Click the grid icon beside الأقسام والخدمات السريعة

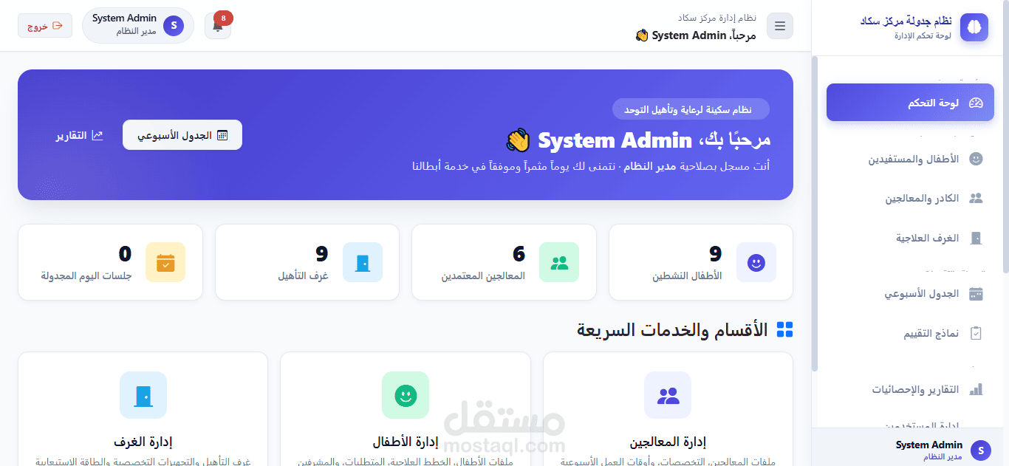[784, 329]
